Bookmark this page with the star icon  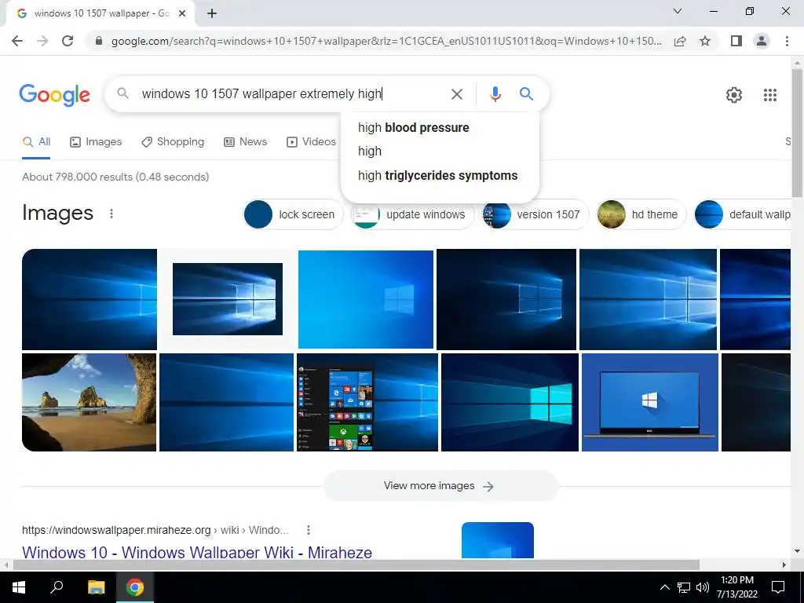[x=705, y=41]
